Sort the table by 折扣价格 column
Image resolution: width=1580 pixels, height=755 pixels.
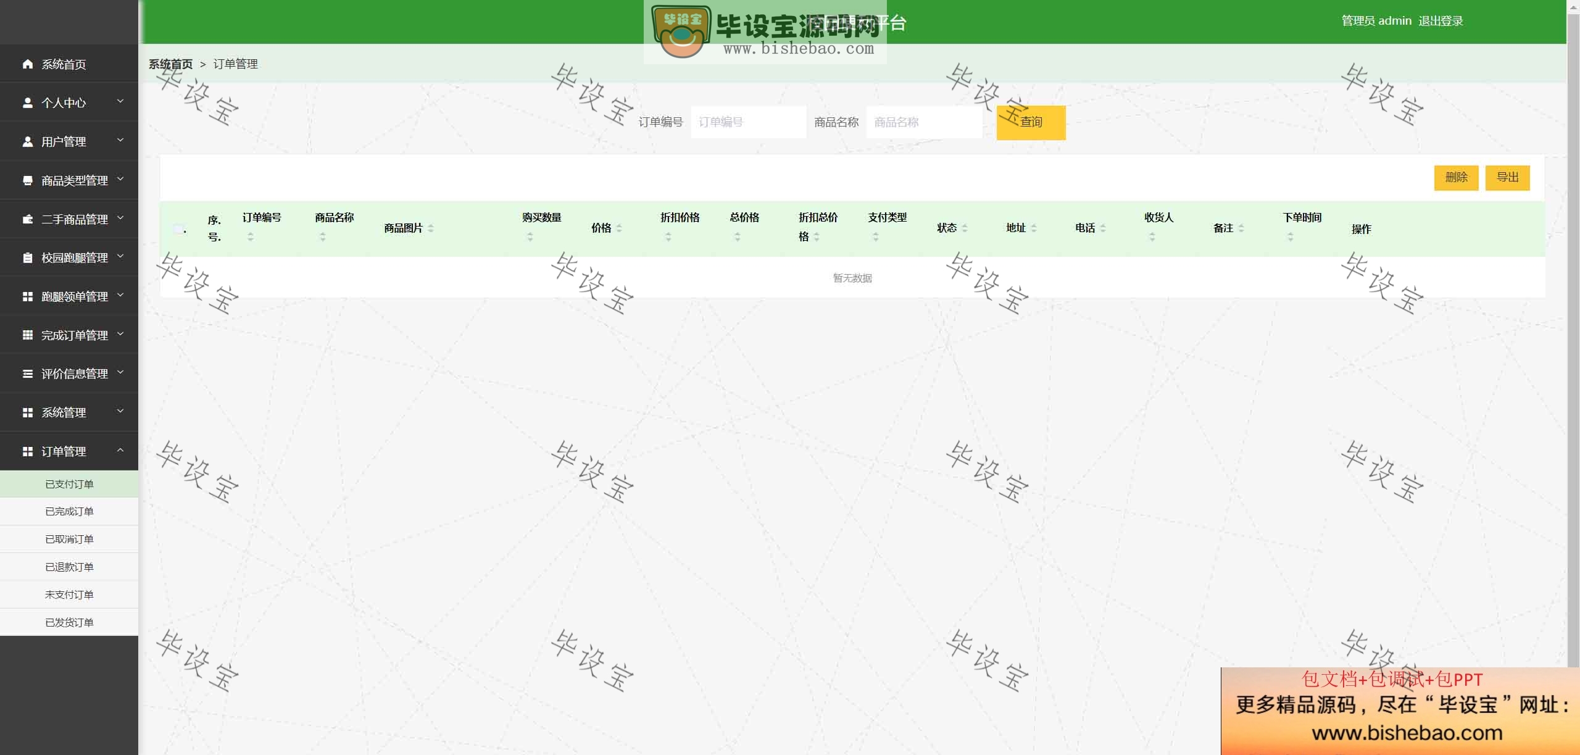(668, 236)
